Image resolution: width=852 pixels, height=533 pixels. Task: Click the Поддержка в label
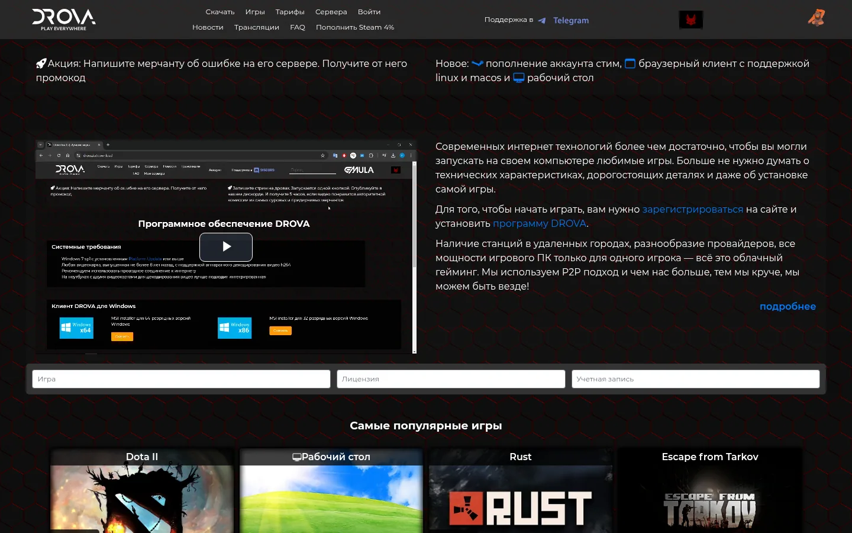coord(509,20)
